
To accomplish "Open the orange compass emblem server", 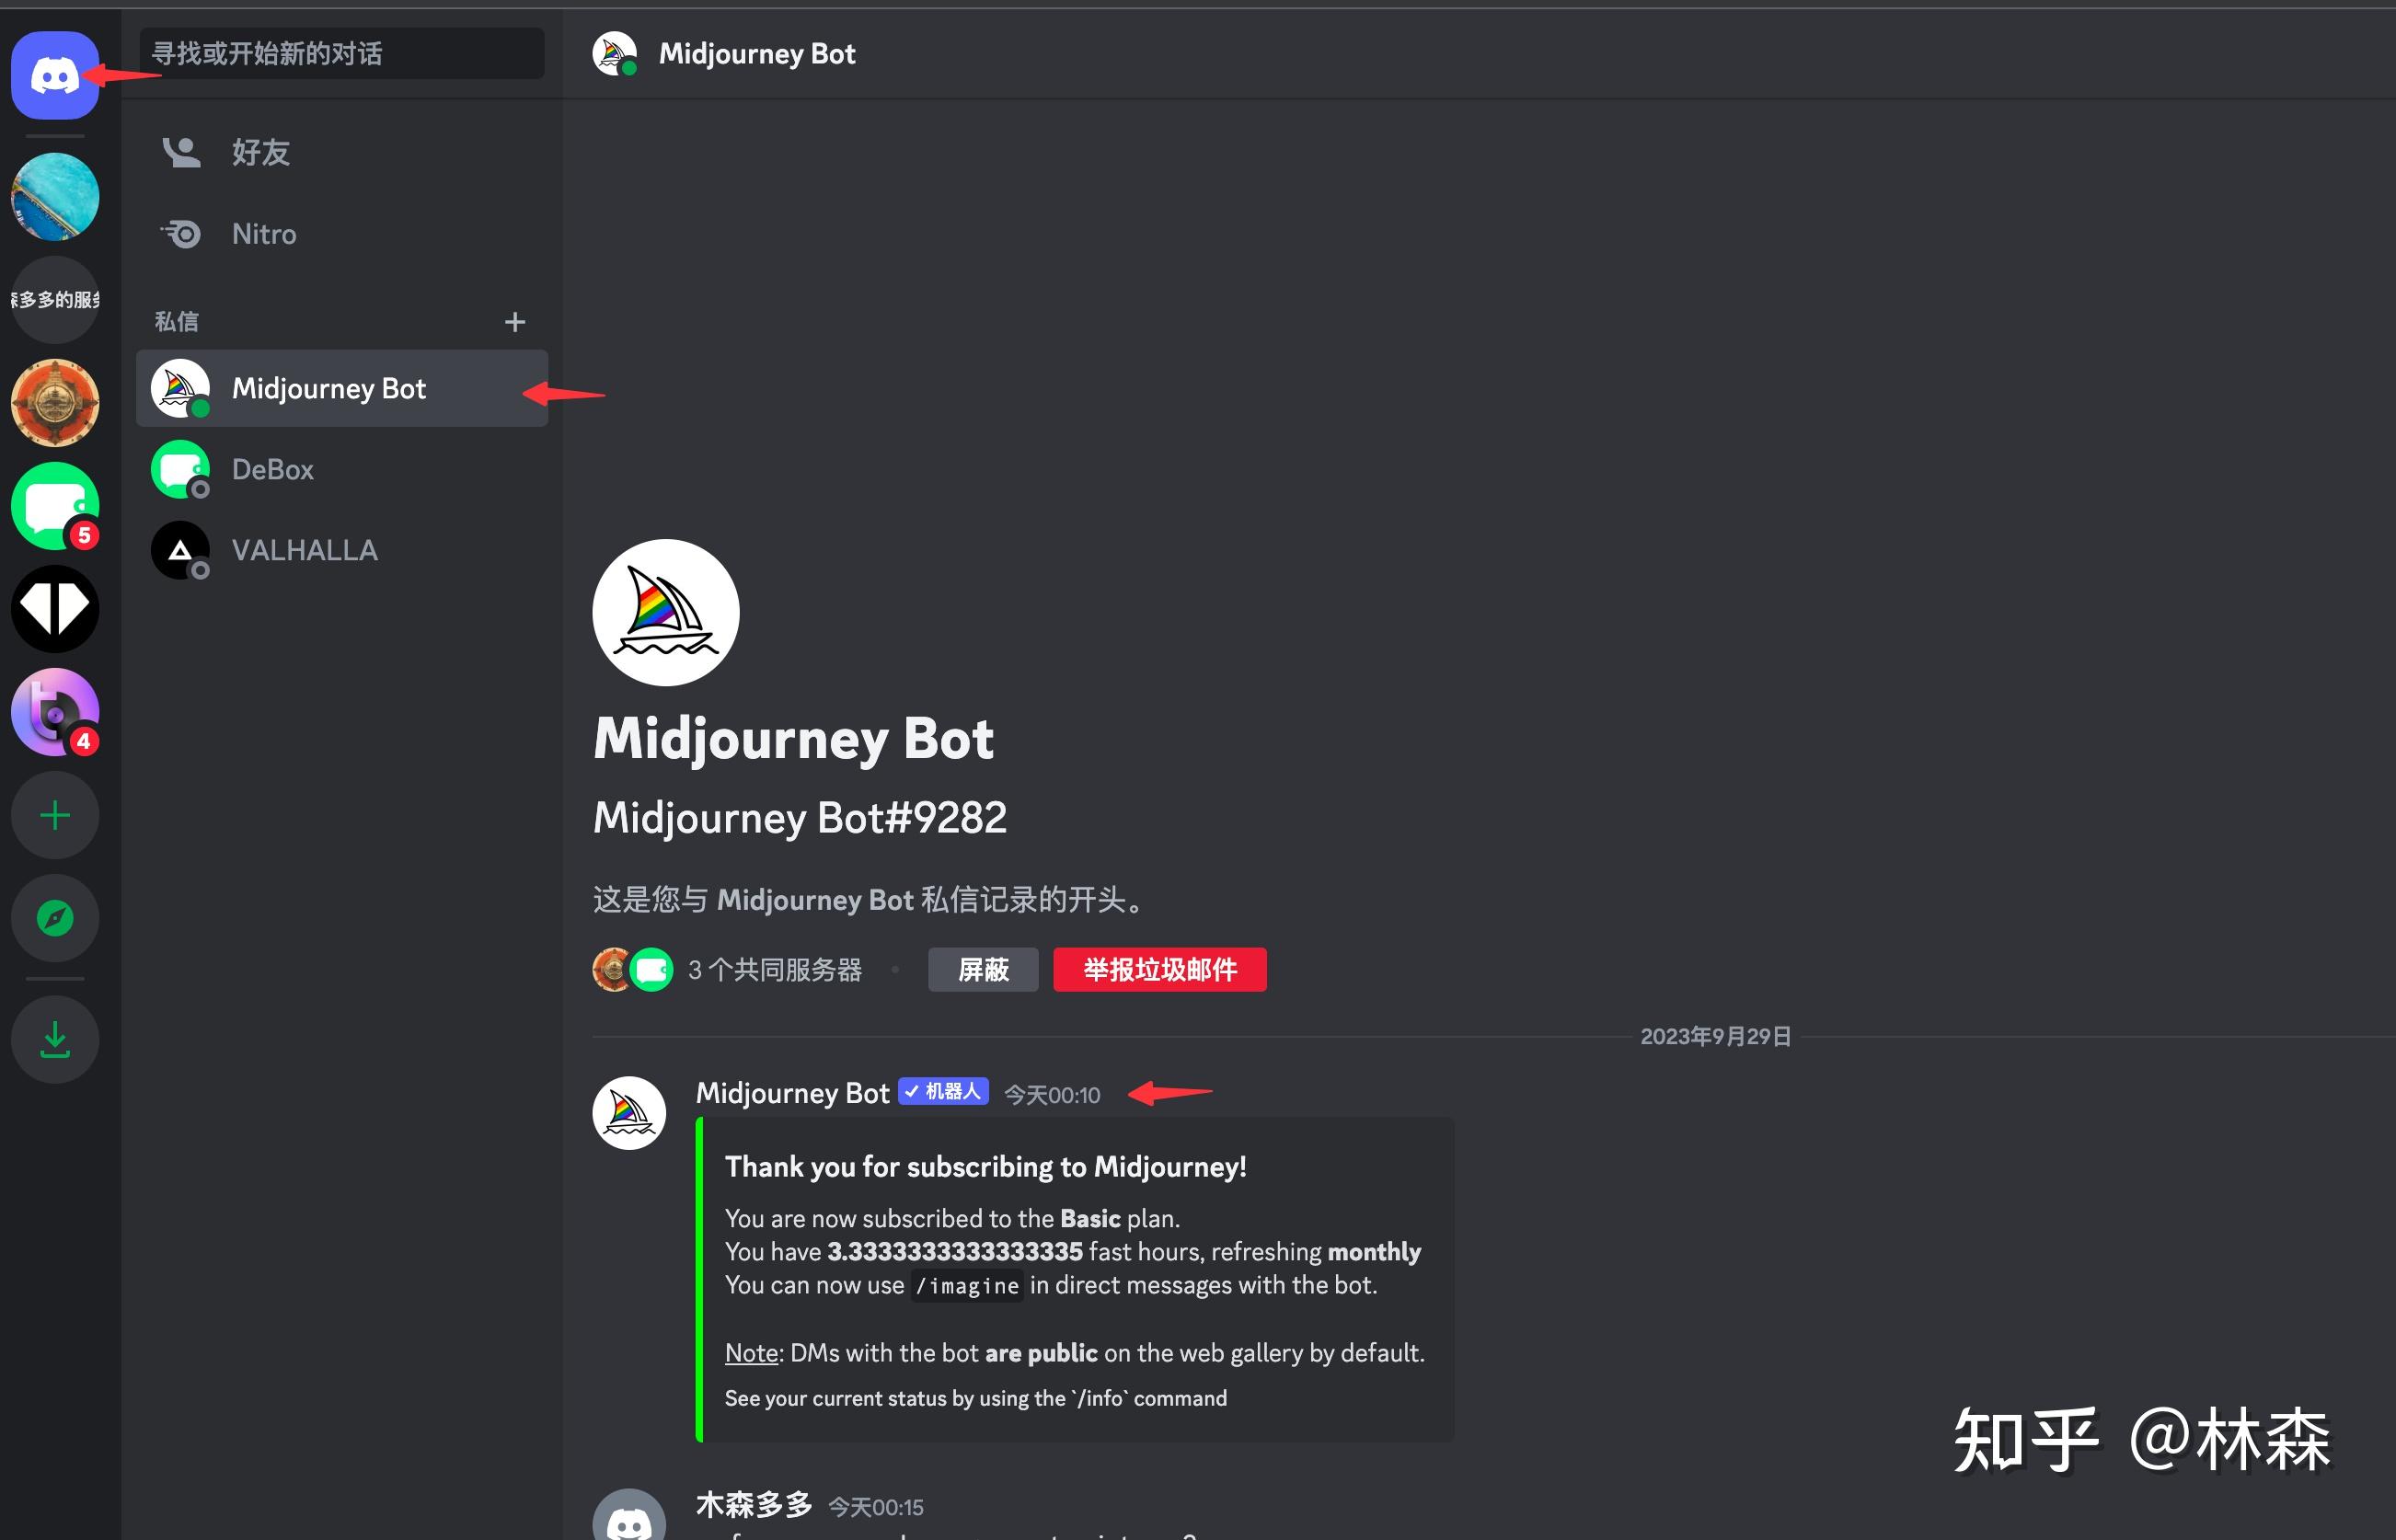I will pos(55,403).
